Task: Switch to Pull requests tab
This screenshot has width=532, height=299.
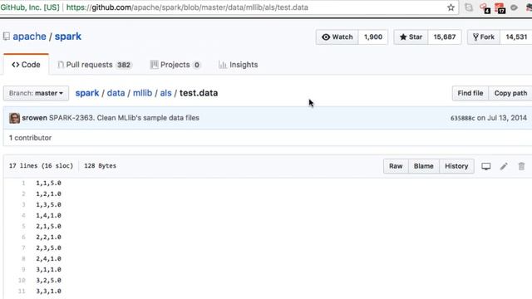Action: pyautogui.click(x=94, y=65)
